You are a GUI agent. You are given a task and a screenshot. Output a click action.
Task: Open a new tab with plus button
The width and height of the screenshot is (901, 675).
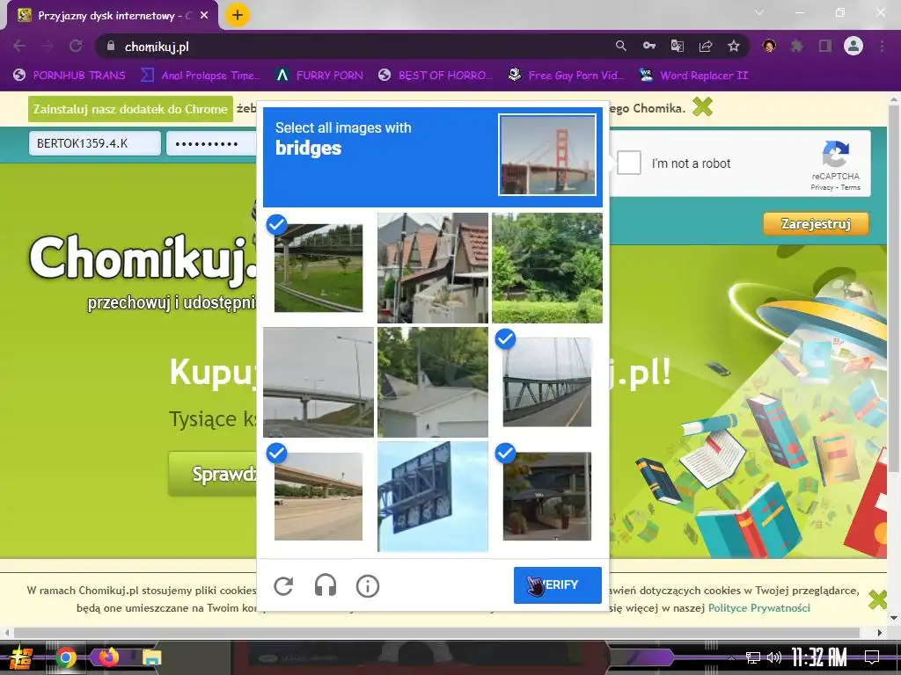[x=238, y=16]
